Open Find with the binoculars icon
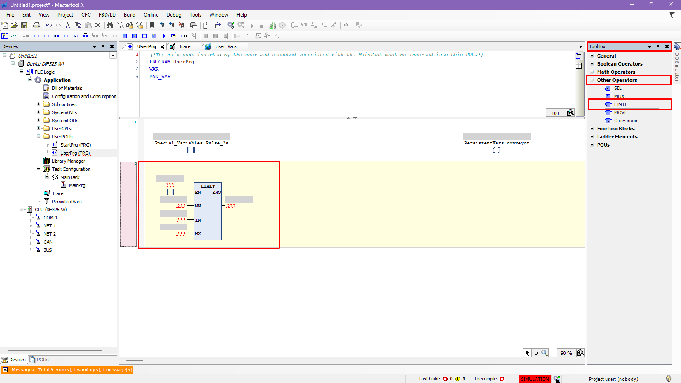The height and width of the screenshot is (383, 681). 110,26
